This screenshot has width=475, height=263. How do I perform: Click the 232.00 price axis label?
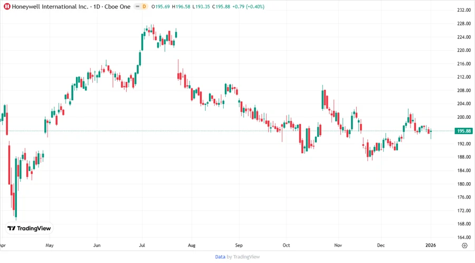(464, 10)
